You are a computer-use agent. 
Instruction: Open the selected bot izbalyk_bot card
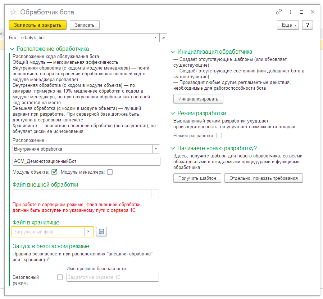click(163, 37)
